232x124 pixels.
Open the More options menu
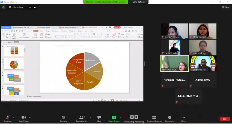click(183, 119)
